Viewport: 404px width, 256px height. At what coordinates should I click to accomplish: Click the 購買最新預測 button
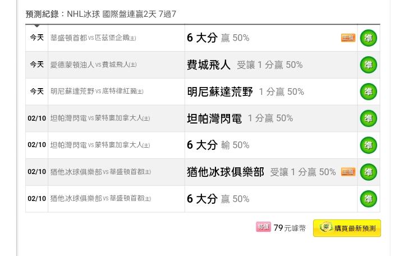[347, 228]
